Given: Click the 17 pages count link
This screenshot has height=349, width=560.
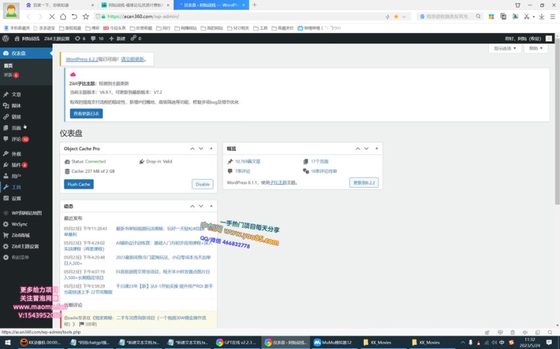Looking at the screenshot, I should tap(320, 161).
